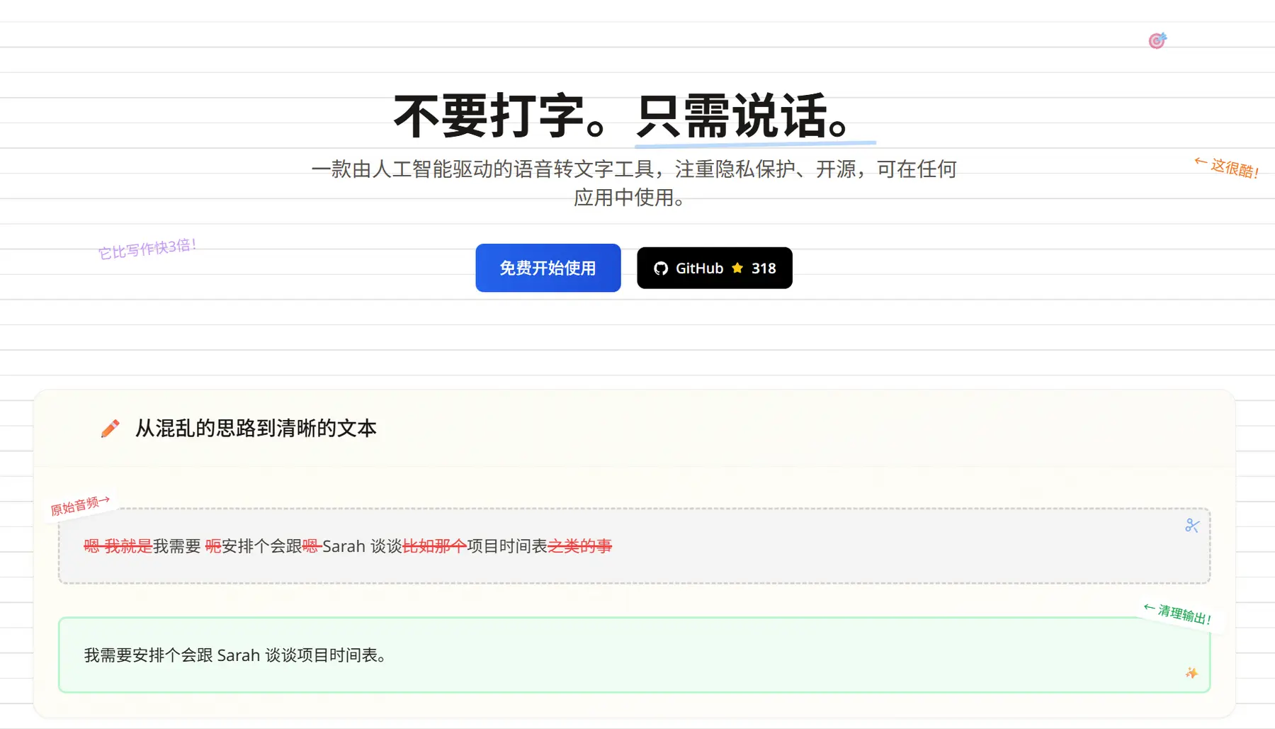Click the struck-through words 之类的事
1275x729 pixels.
[579, 546]
